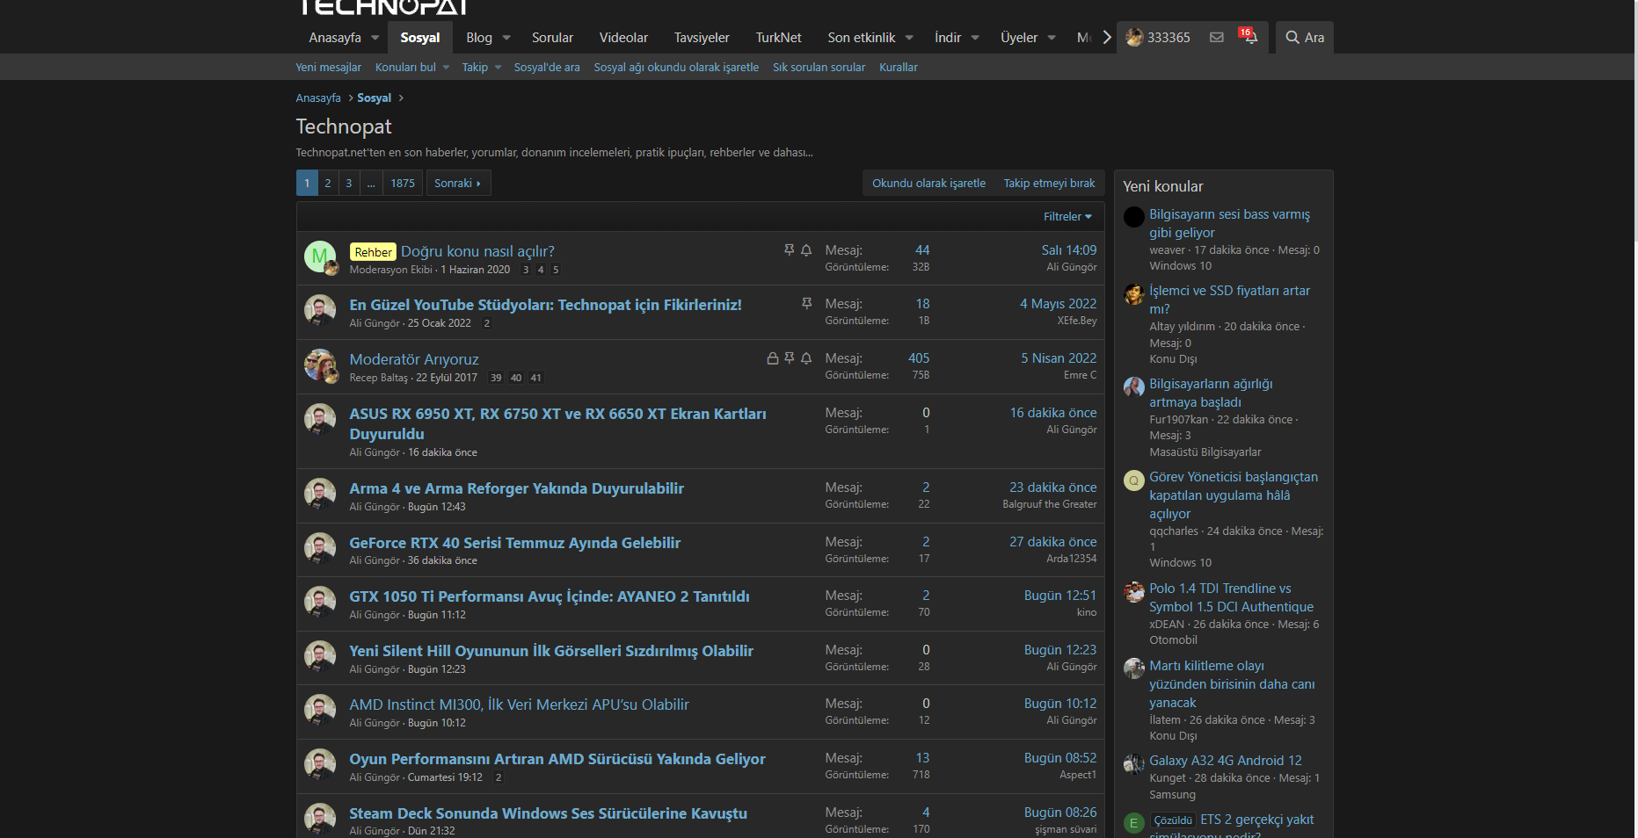Go to the Sonraki page
Viewport: 1638px width, 838px height.
coord(458,184)
